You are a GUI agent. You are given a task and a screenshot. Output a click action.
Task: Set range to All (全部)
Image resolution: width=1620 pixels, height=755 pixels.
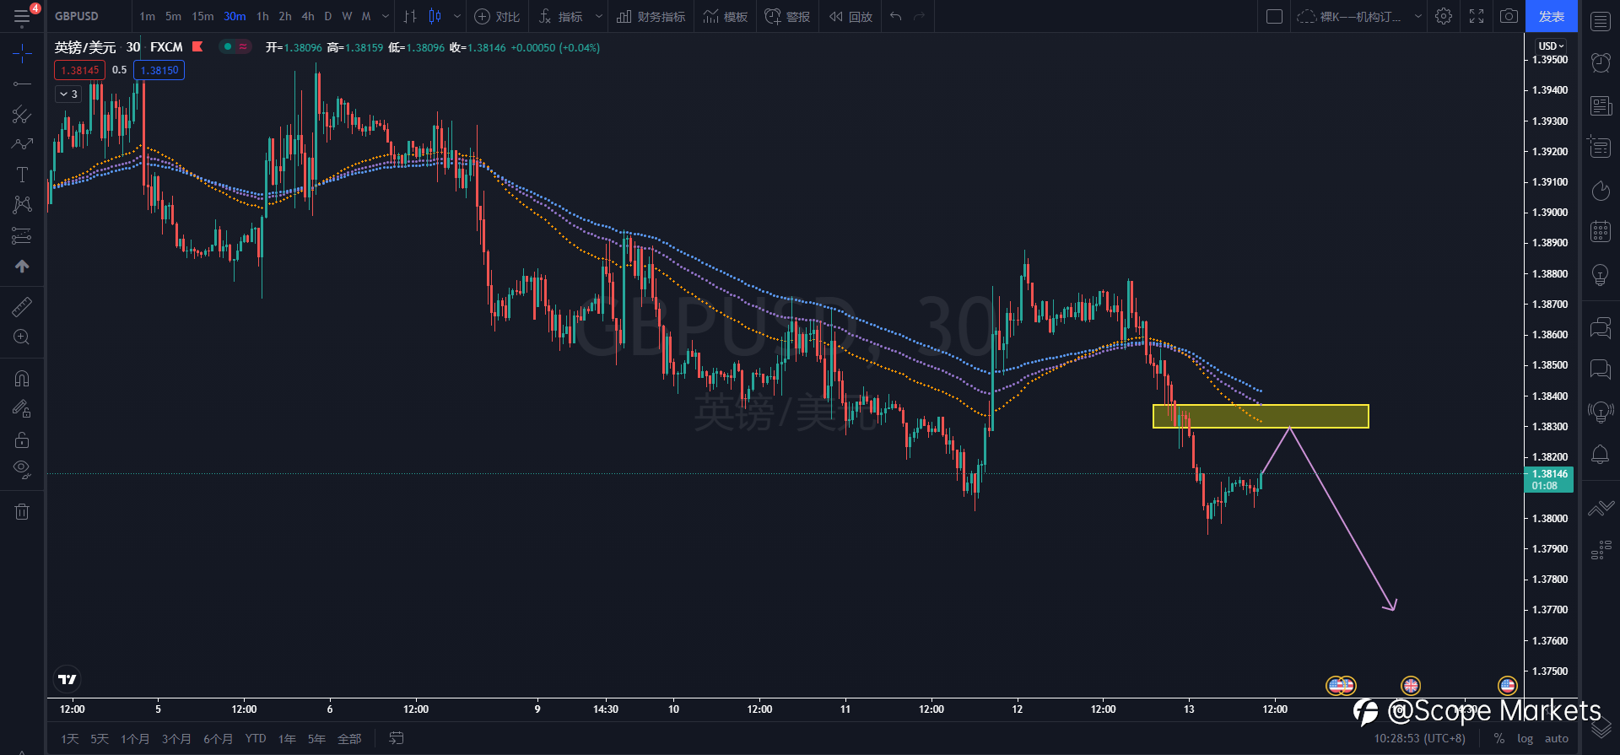pos(349,739)
